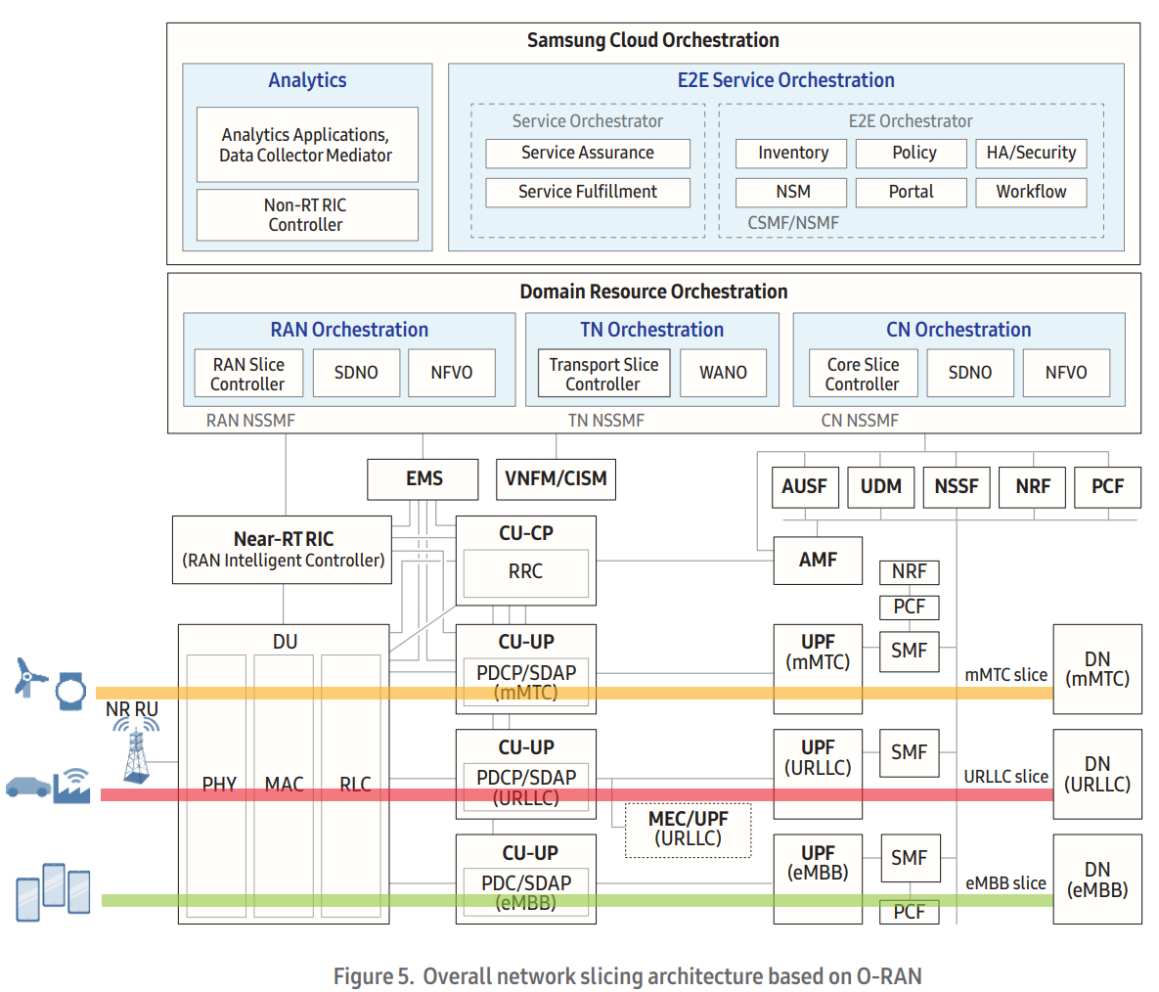Click the E2E Service Orchestration heading

point(785,80)
